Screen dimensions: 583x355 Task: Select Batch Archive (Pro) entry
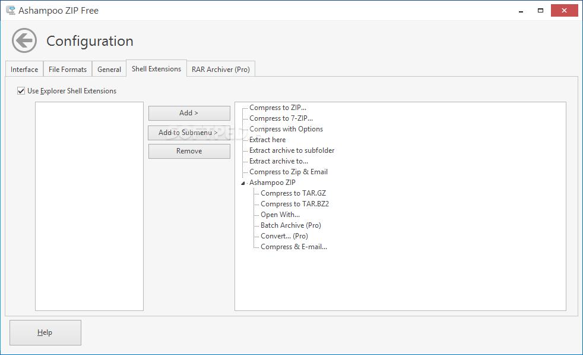291,225
